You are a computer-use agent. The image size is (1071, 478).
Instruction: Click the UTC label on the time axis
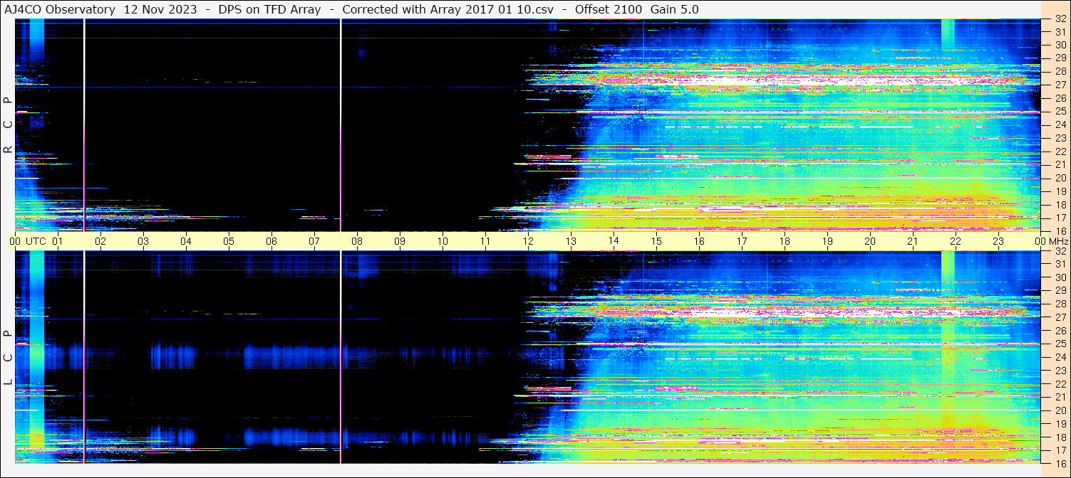[36, 241]
